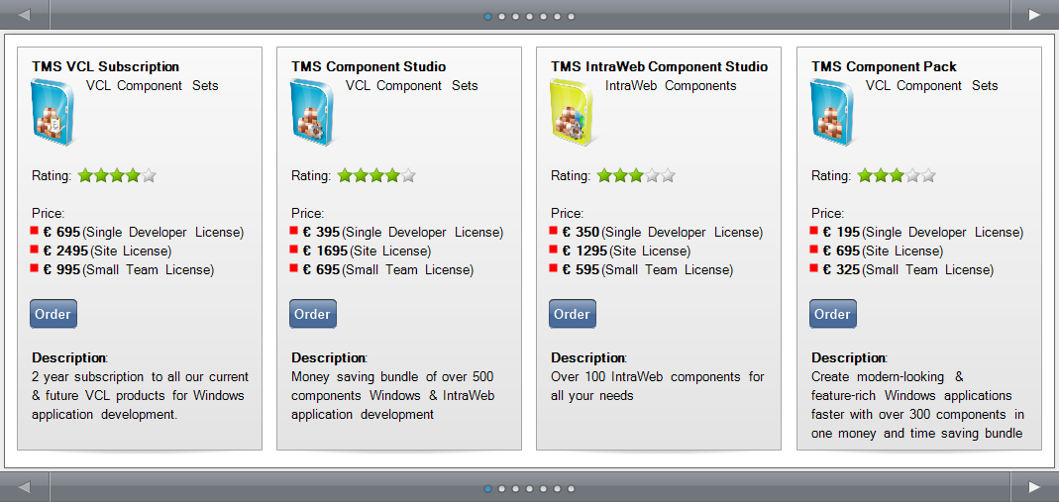Click the '€ 995' Small Team License price
The height and width of the screenshot is (502, 1059).
point(61,270)
